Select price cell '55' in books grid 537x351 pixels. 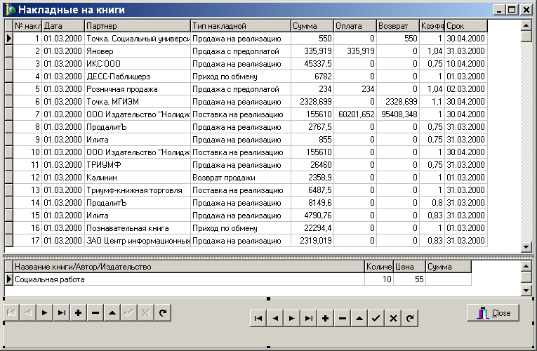coord(409,279)
